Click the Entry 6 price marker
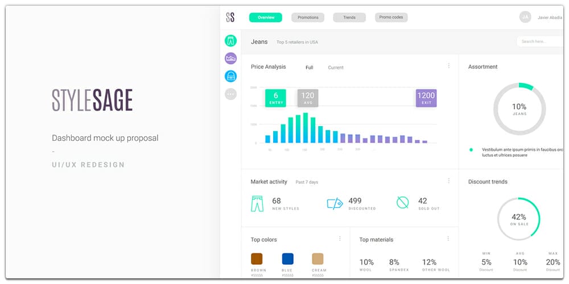This screenshot has height=284, width=569. click(275, 98)
